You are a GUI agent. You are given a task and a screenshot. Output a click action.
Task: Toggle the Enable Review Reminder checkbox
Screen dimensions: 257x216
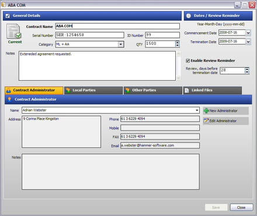(x=188, y=61)
